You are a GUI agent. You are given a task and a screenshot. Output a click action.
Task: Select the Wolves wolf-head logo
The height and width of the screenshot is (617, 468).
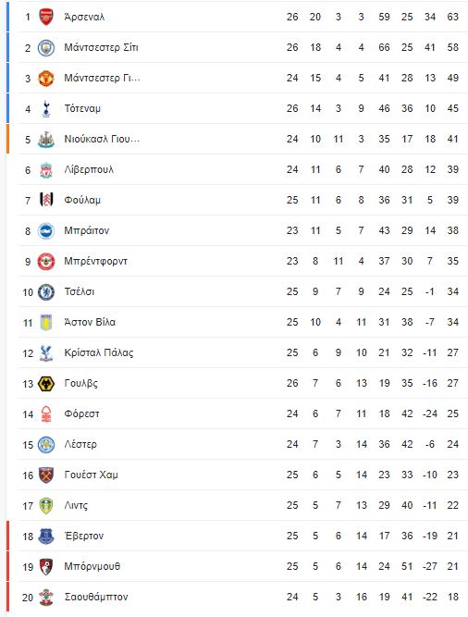tap(46, 384)
